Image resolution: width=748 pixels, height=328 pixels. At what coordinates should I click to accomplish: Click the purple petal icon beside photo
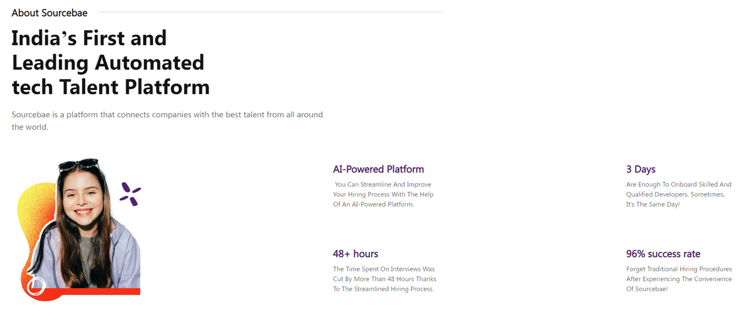point(130,194)
